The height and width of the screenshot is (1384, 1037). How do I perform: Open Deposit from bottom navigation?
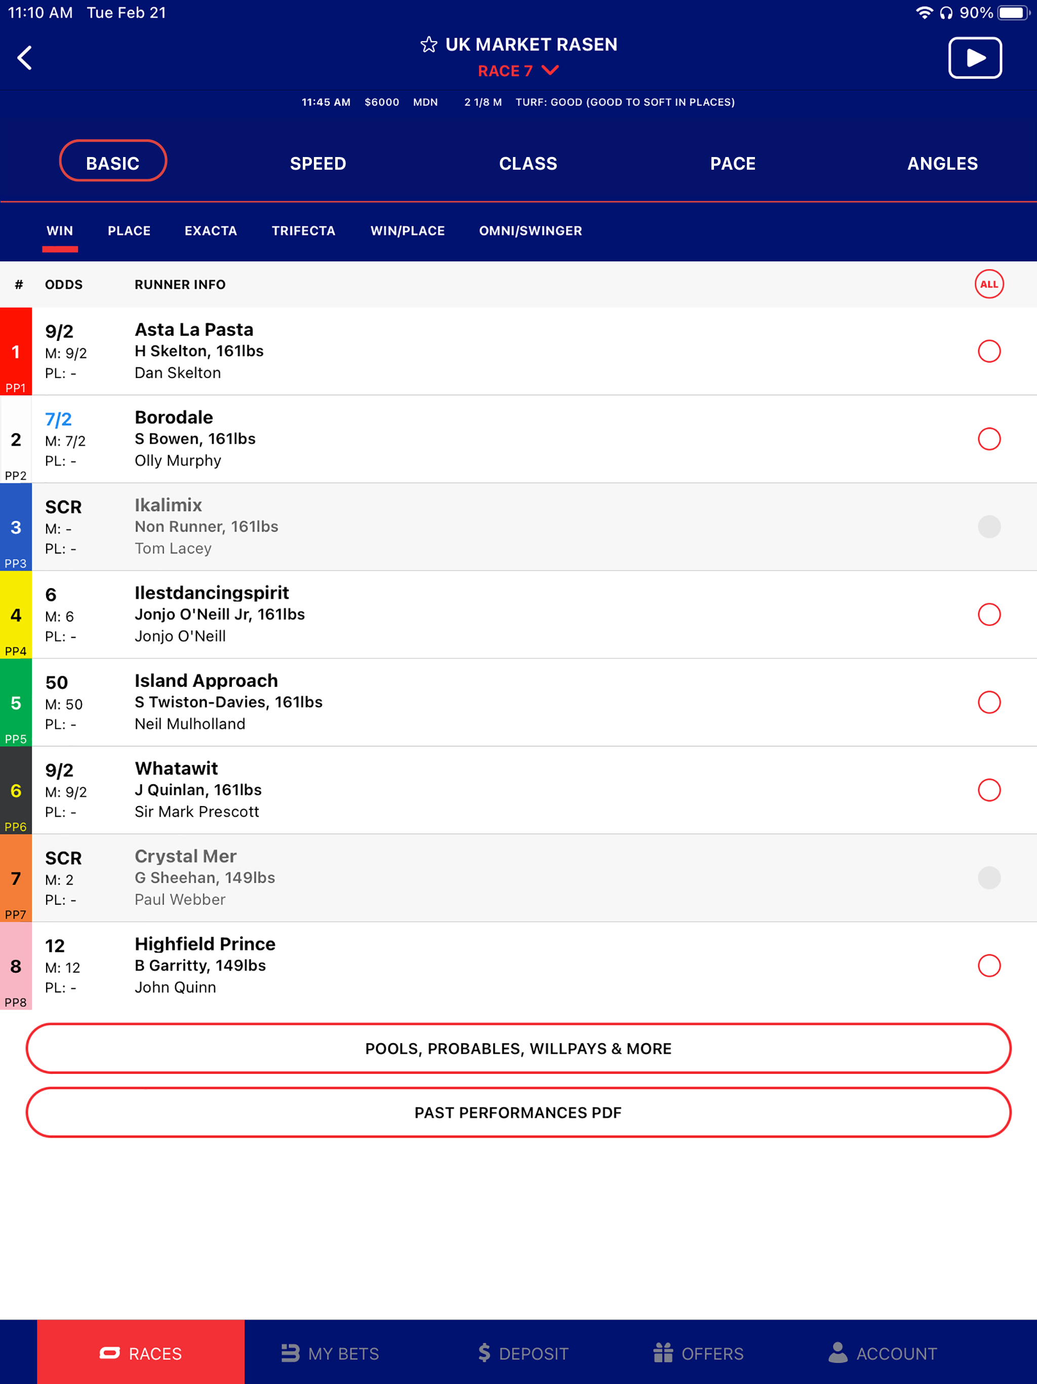point(523,1353)
